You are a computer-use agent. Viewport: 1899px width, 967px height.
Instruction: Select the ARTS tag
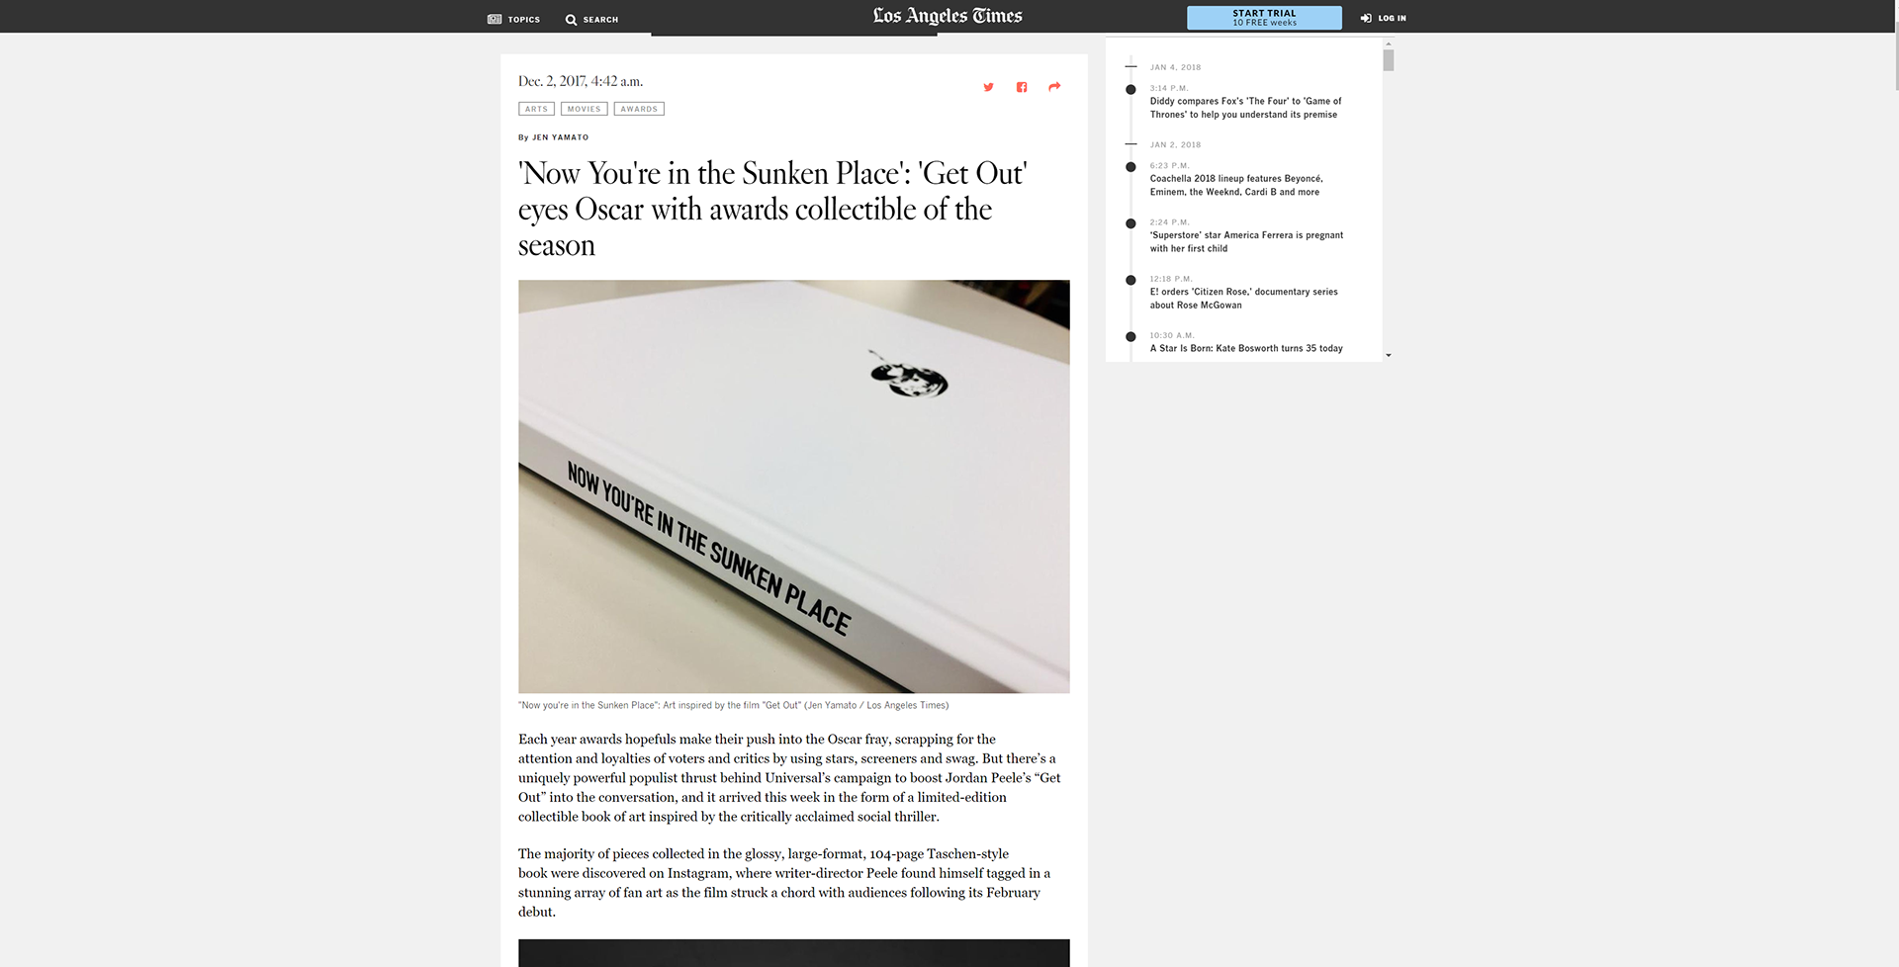click(x=536, y=109)
